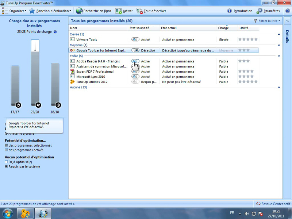Click the blue help question mark icon
292x219 pixels.
pos(288,11)
